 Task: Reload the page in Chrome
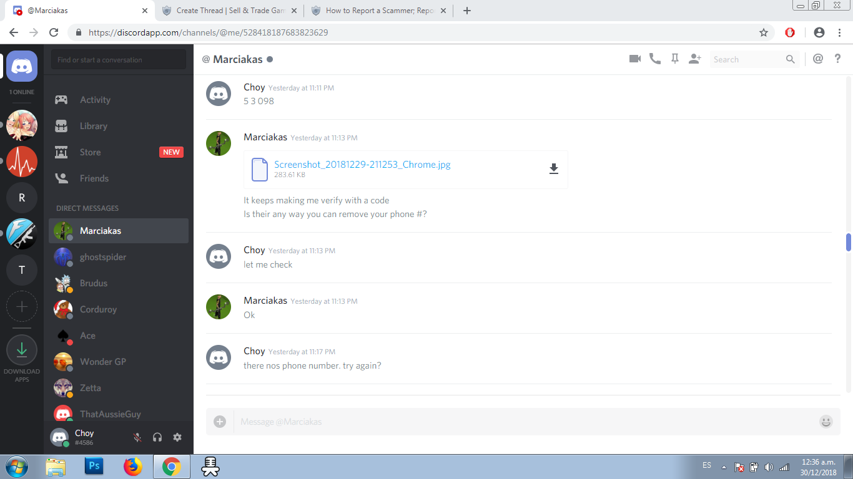pos(54,32)
